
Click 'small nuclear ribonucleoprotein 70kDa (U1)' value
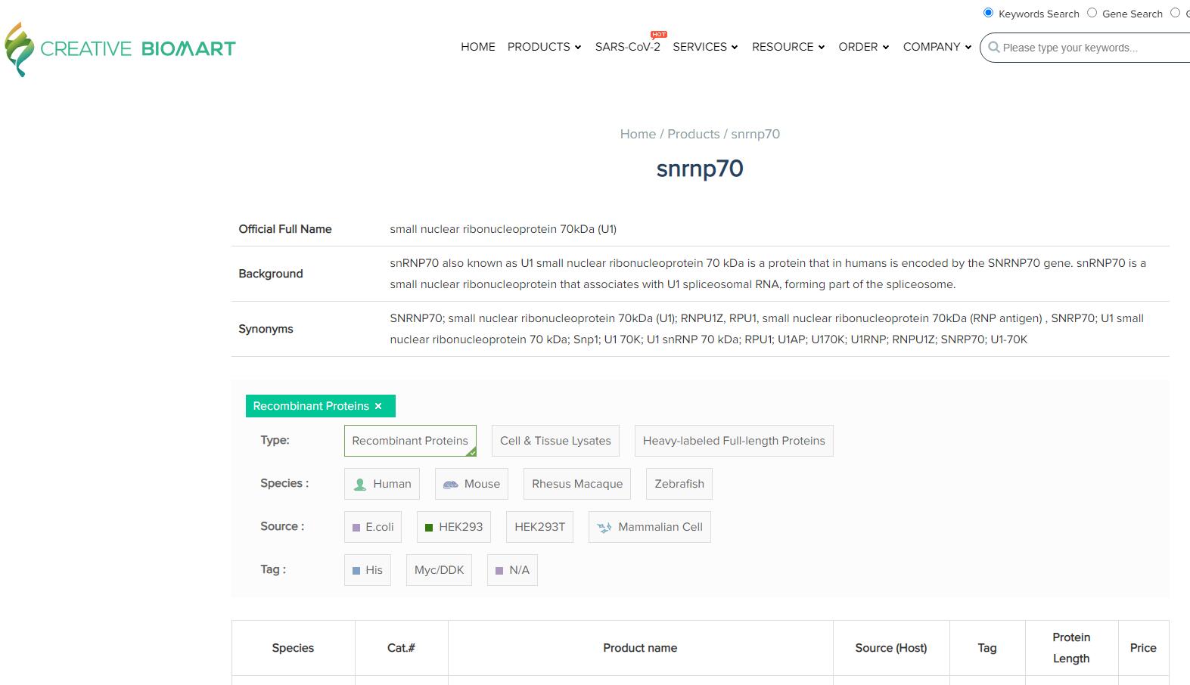pos(503,229)
